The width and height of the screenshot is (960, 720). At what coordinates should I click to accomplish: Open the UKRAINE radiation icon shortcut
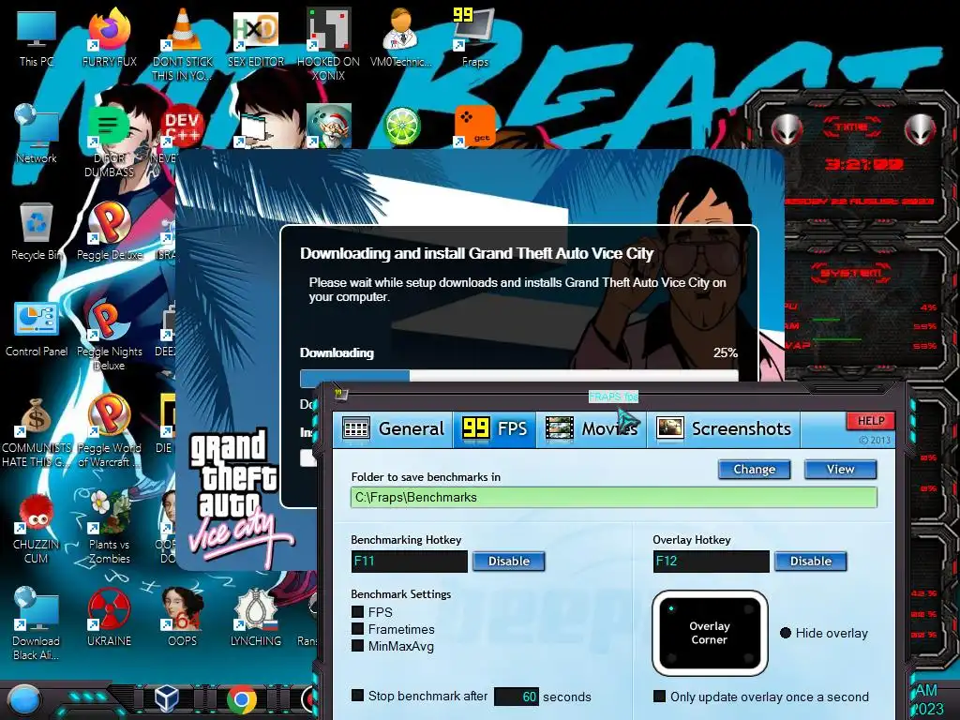click(109, 619)
